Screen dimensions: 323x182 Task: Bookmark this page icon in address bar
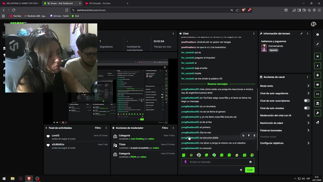67,10
